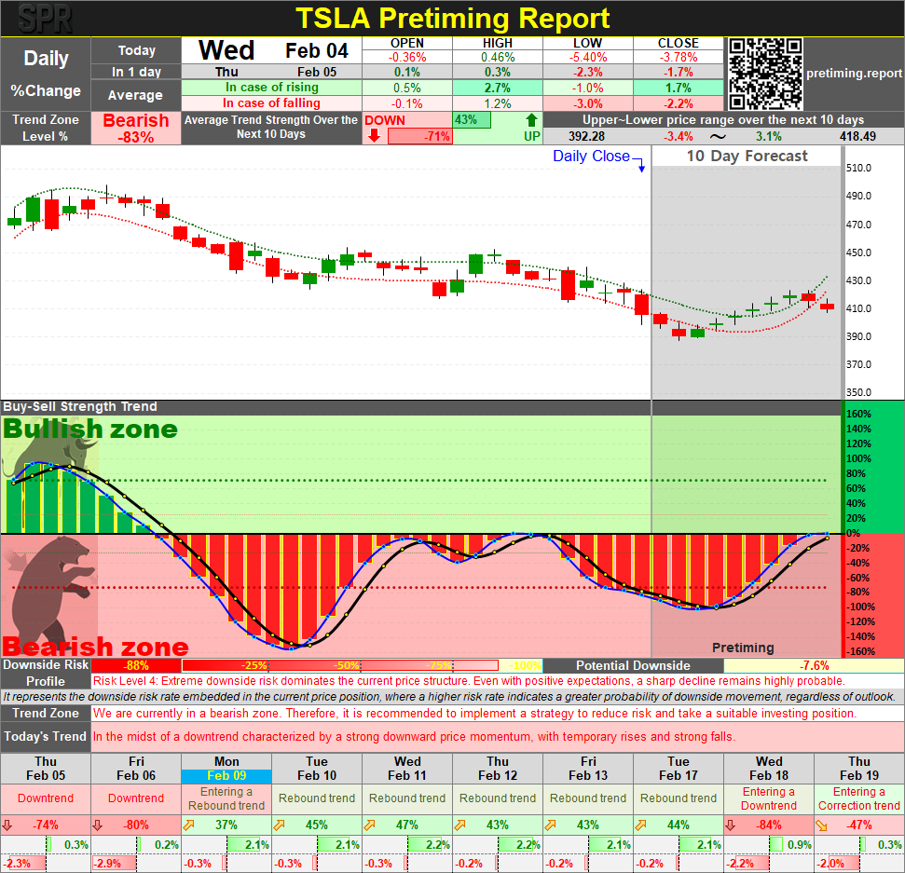Open the pretiming.report link

(854, 74)
